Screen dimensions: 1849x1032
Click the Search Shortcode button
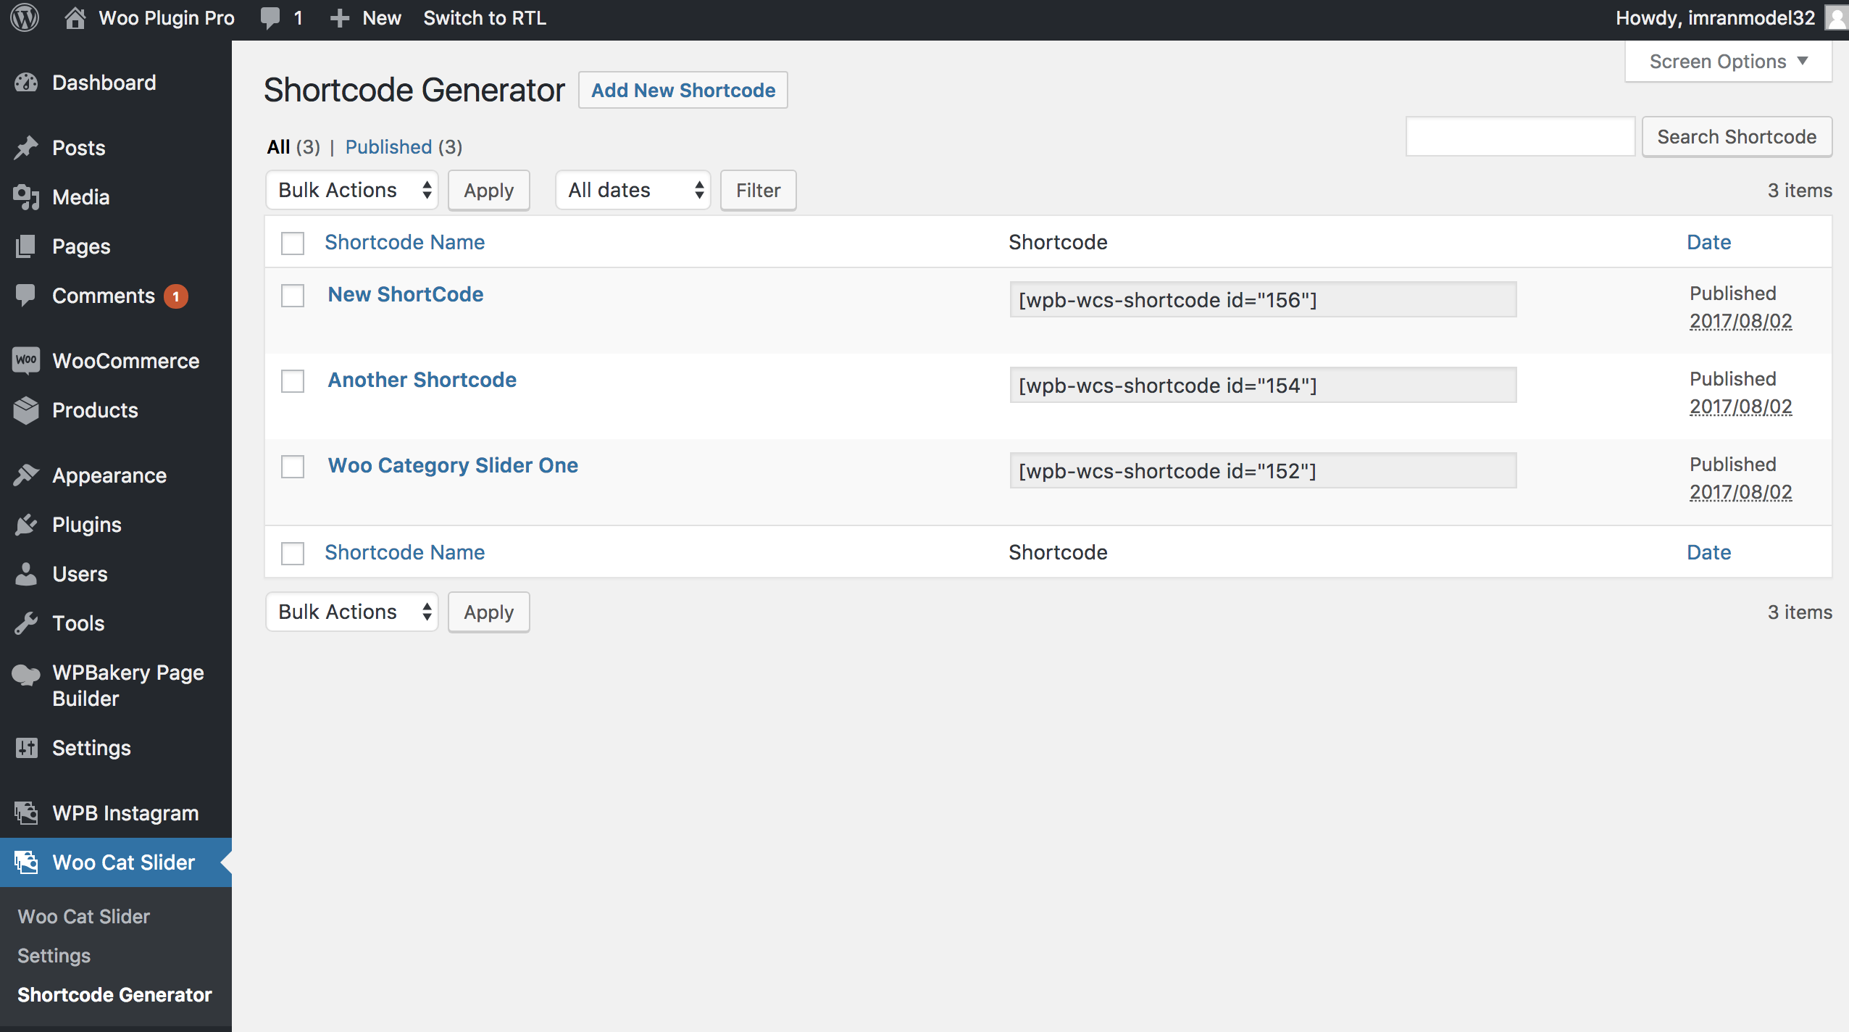click(1737, 136)
